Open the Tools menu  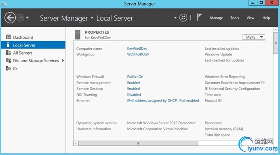pos(234,18)
